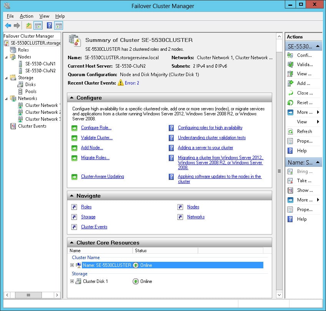Collapse the Configure section

[72, 98]
